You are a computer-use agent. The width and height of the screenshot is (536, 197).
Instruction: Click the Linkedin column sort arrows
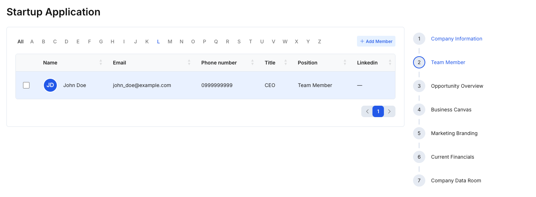pos(390,63)
